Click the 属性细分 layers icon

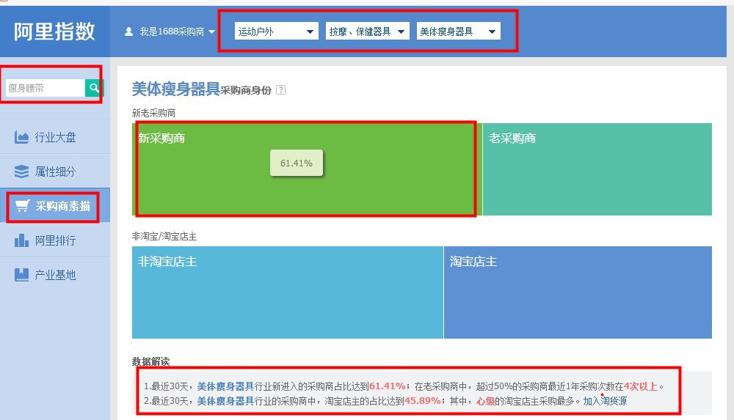click(21, 172)
